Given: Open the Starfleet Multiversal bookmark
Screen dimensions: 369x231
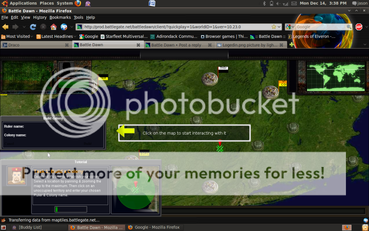Looking at the screenshot, I should (124, 36).
